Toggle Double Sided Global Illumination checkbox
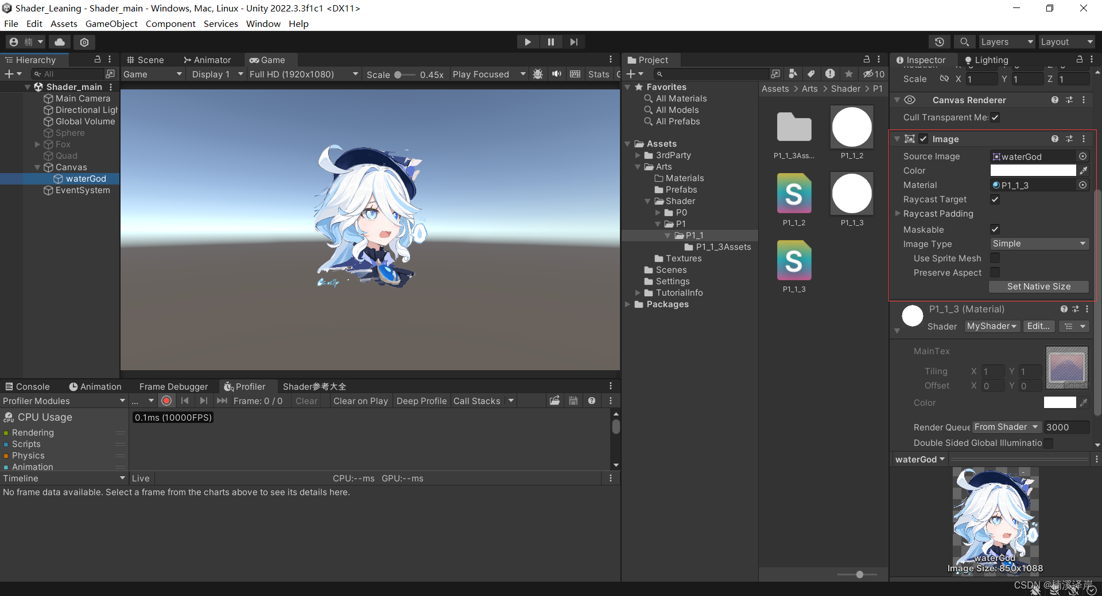Image resolution: width=1102 pixels, height=596 pixels. click(x=1048, y=443)
